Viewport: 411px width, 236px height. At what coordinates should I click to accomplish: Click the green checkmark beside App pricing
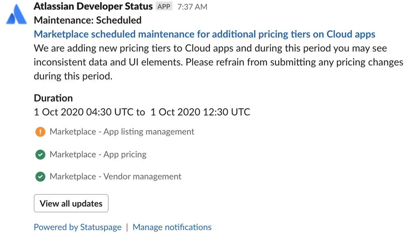pos(40,154)
